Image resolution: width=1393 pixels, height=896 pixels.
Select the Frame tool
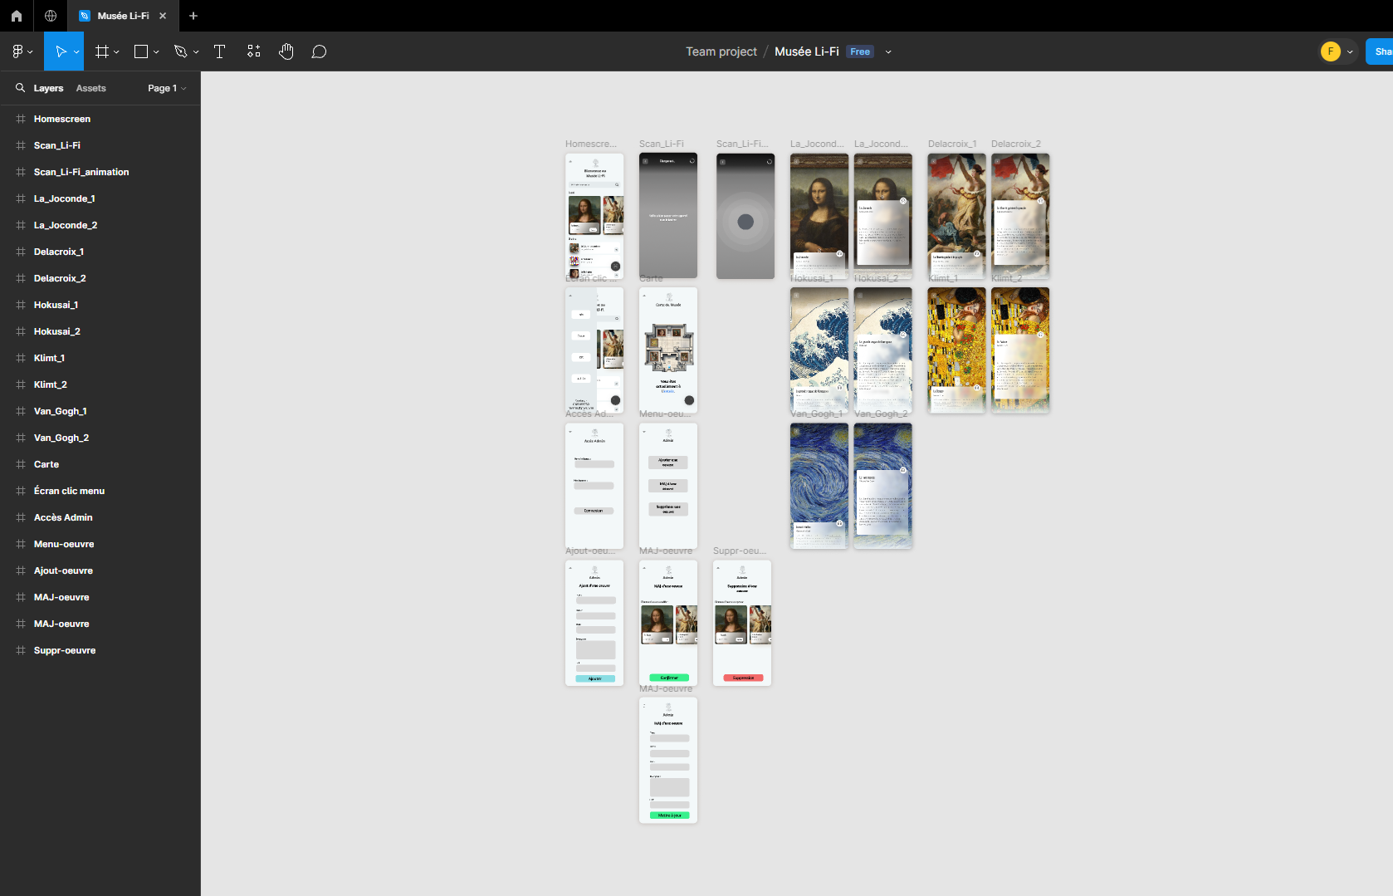point(102,51)
